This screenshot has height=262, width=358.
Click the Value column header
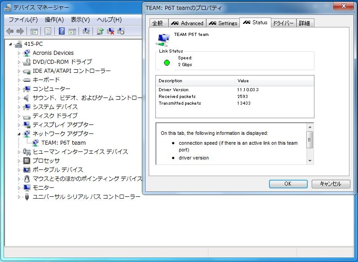pyautogui.click(x=274, y=81)
